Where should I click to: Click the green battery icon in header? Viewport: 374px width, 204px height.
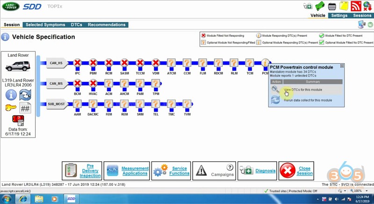pyautogui.click(x=320, y=6)
